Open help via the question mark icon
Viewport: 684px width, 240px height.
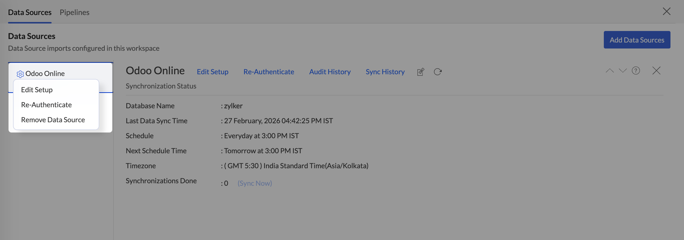(636, 71)
